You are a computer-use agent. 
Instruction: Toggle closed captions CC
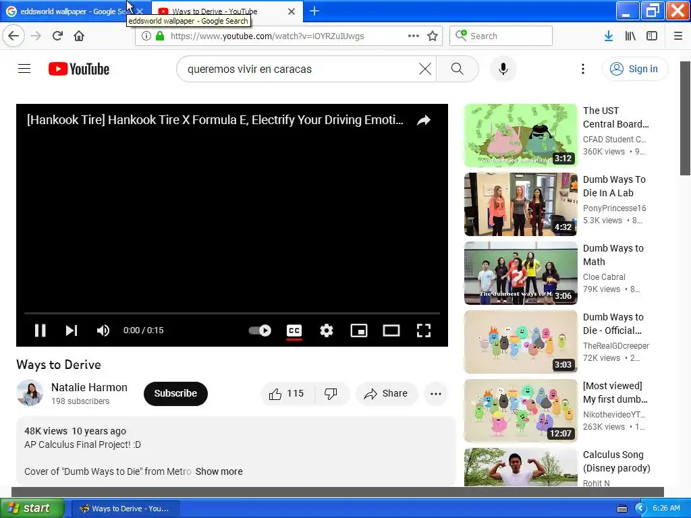click(294, 330)
